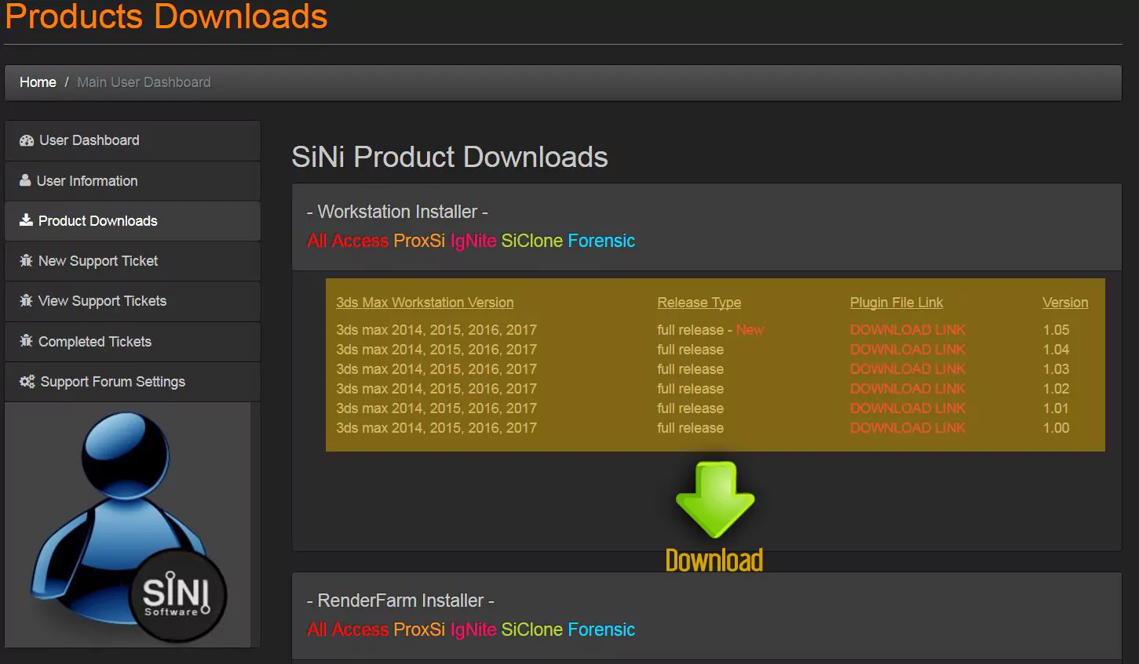
Task: Click the Product Downloads download icon
Action: point(26,220)
